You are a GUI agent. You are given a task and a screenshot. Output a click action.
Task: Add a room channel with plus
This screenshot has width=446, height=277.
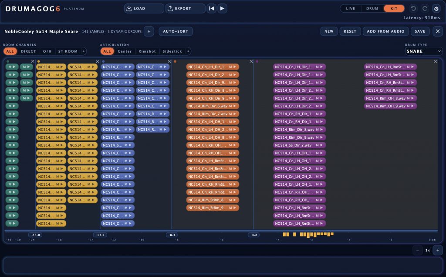click(x=83, y=51)
